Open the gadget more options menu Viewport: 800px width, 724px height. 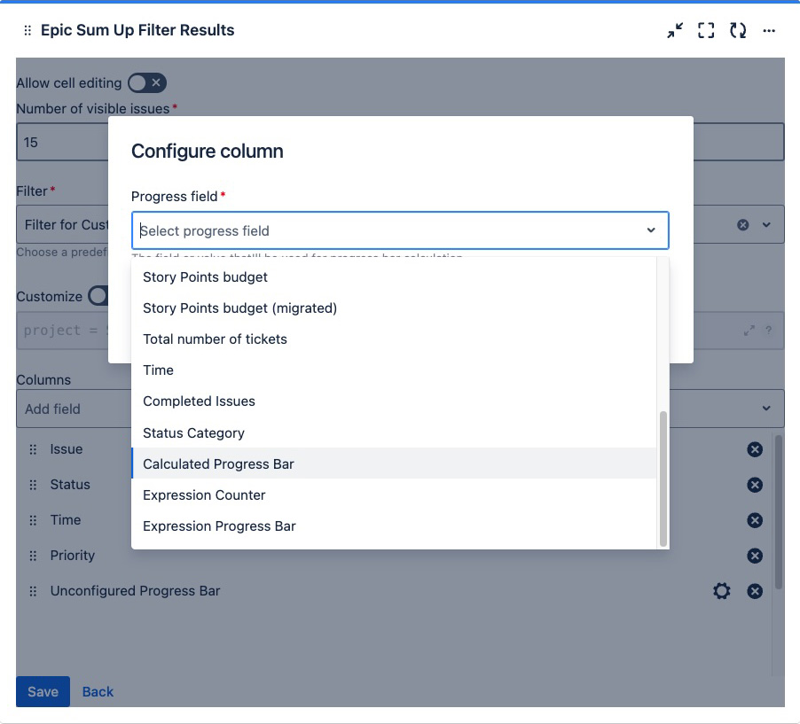coord(769,30)
